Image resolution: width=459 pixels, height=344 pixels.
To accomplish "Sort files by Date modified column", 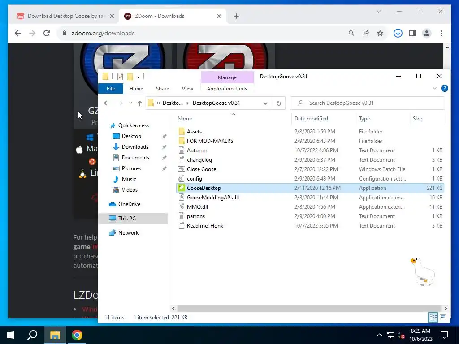I will [x=324, y=118].
